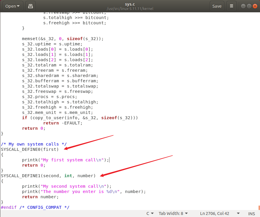Click the #endif CONFIG_COMPAT line

(35, 207)
